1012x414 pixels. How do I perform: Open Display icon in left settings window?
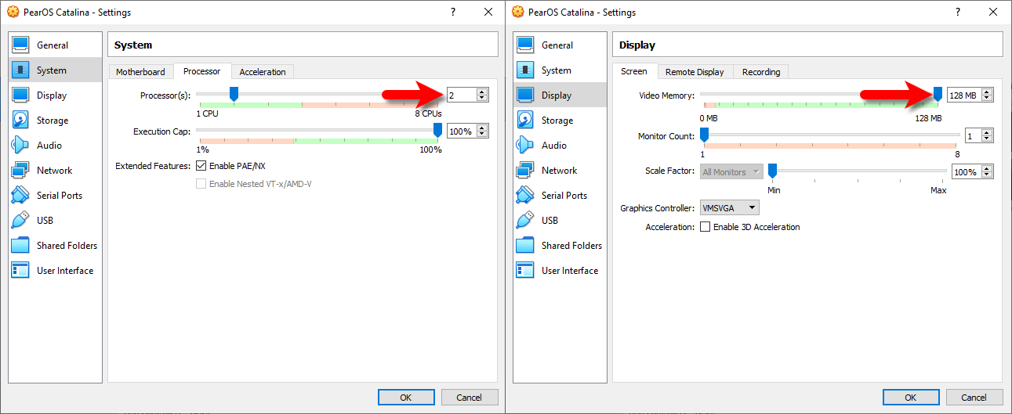click(x=20, y=95)
